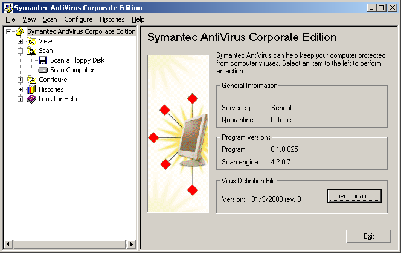
Task: Select the Histories tree label
Action: point(51,90)
